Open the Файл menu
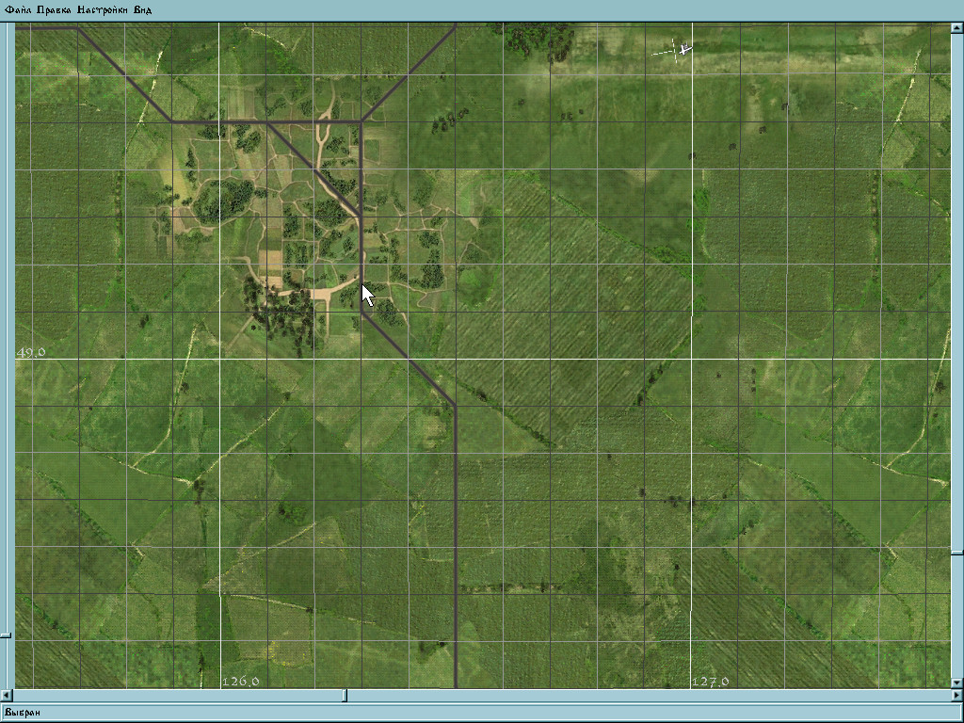 point(18,9)
